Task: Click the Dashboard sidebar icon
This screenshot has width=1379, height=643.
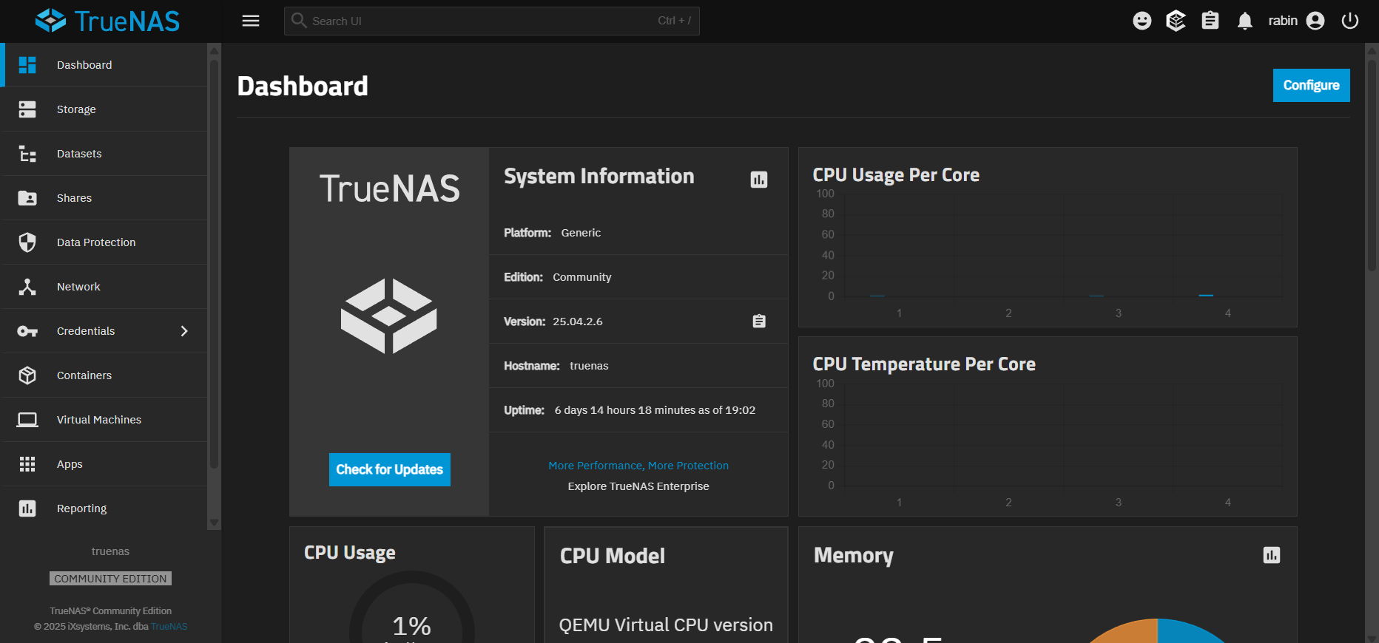Action: [x=27, y=65]
